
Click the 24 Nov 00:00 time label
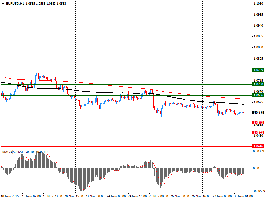click(x=116, y=196)
